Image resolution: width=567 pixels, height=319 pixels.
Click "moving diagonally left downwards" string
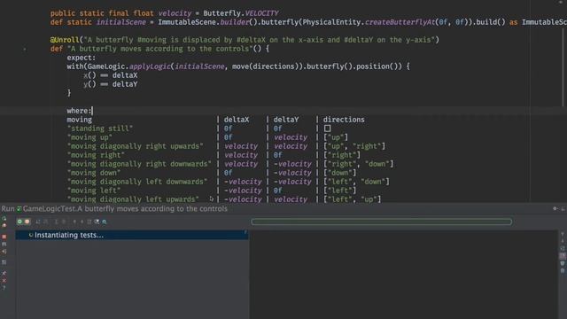click(x=137, y=182)
